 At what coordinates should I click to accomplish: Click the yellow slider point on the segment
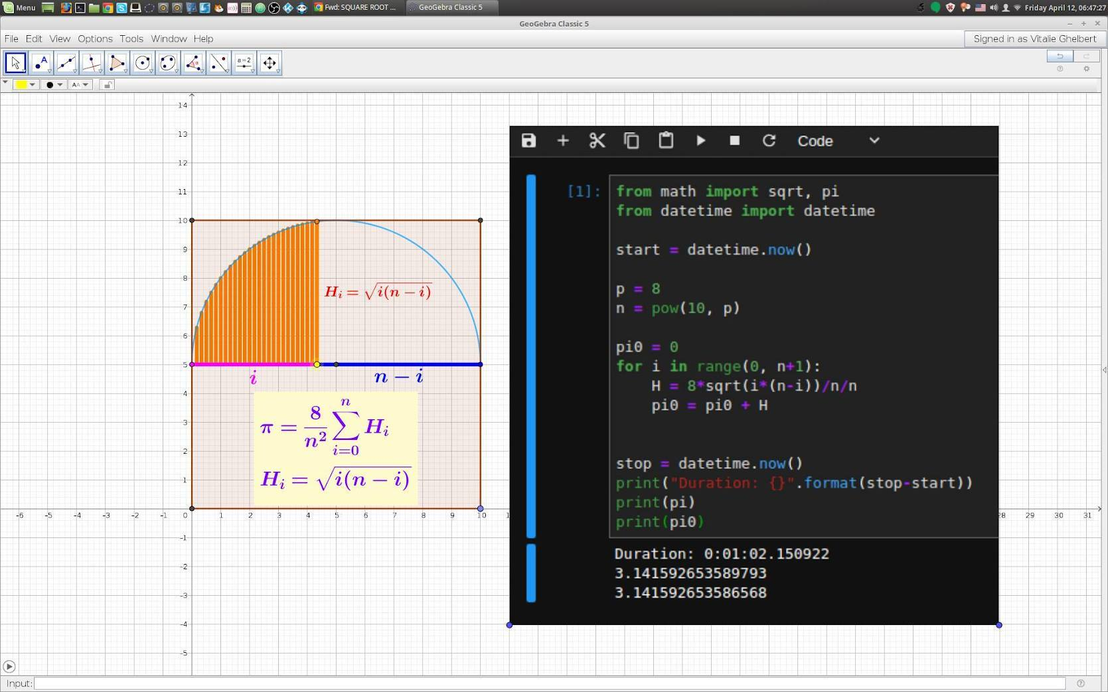pos(317,364)
